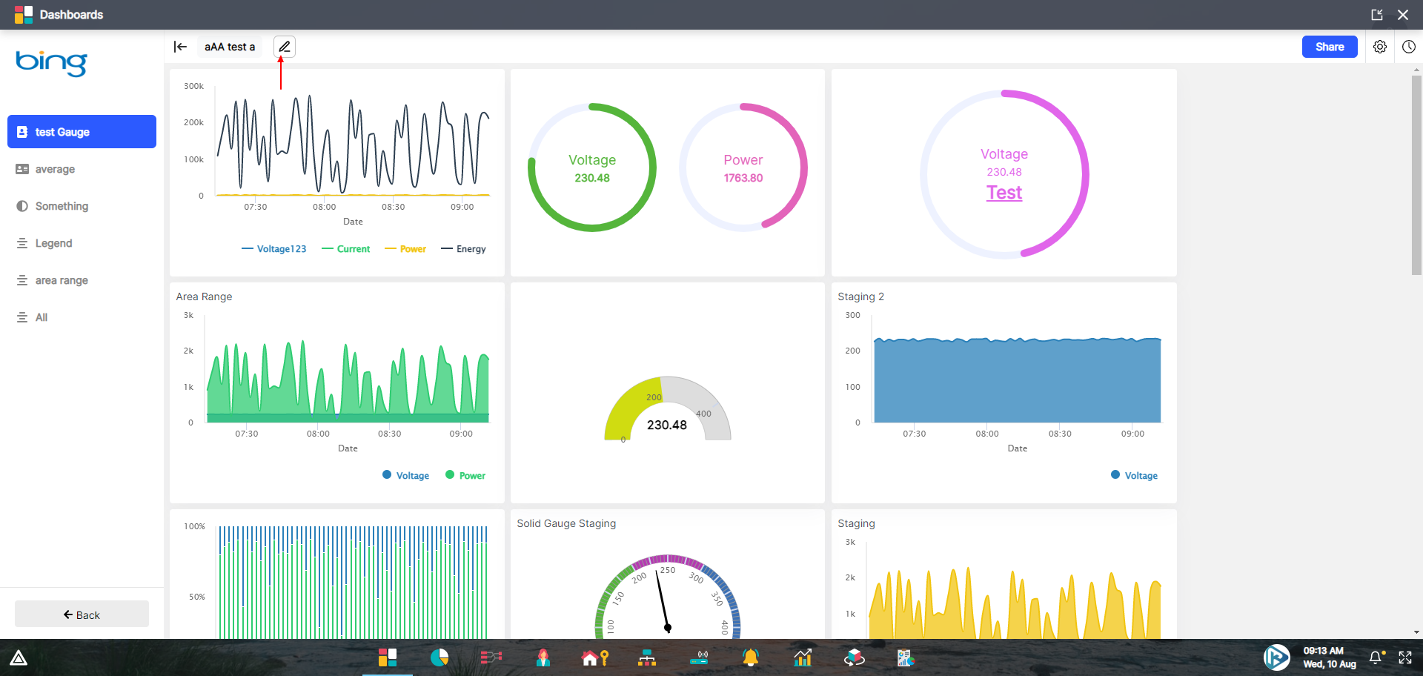Collapse the dashboard sidebar panel

click(x=180, y=46)
